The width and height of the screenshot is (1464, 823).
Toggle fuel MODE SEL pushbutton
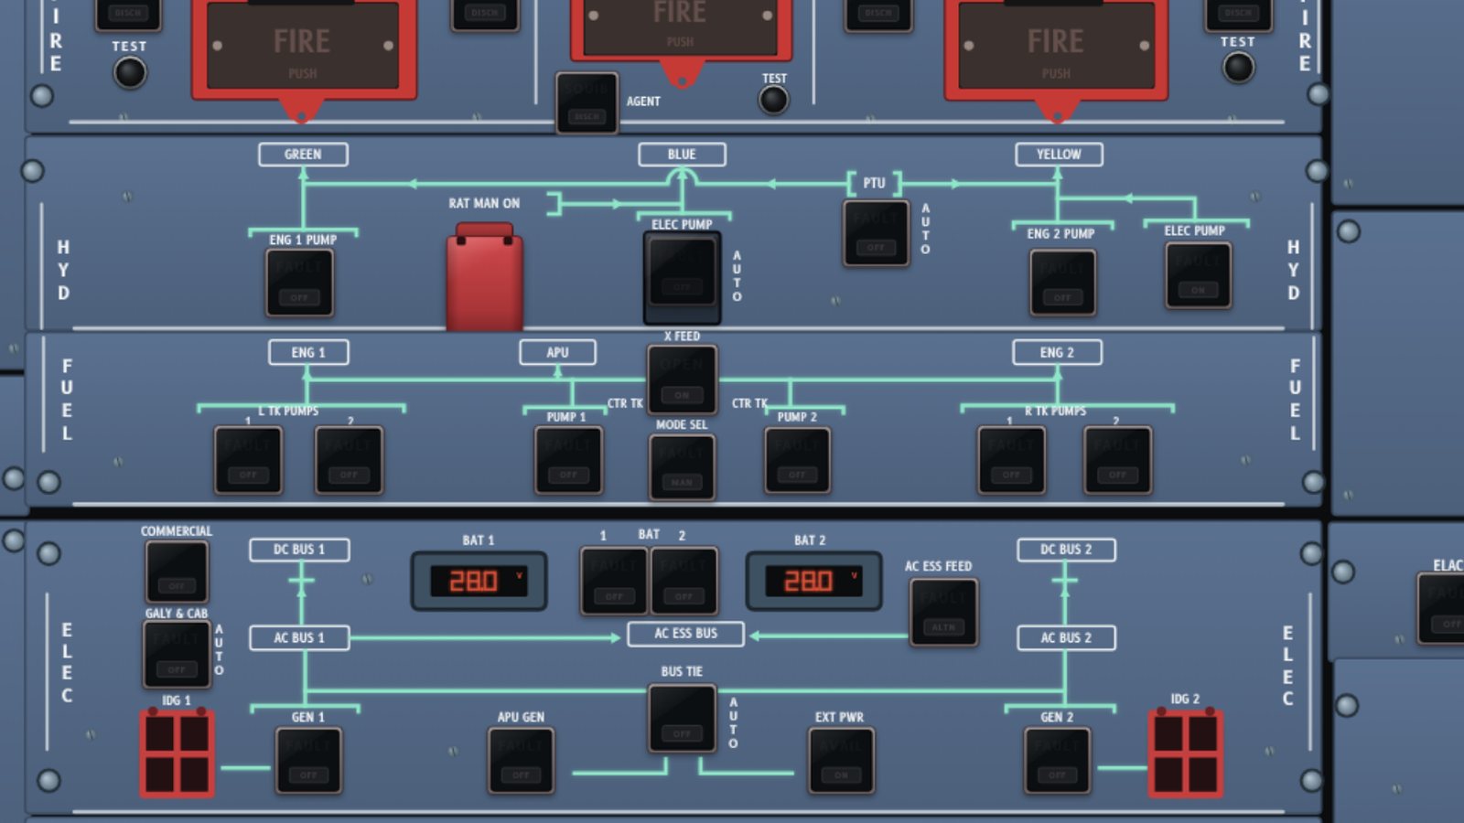point(682,467)
